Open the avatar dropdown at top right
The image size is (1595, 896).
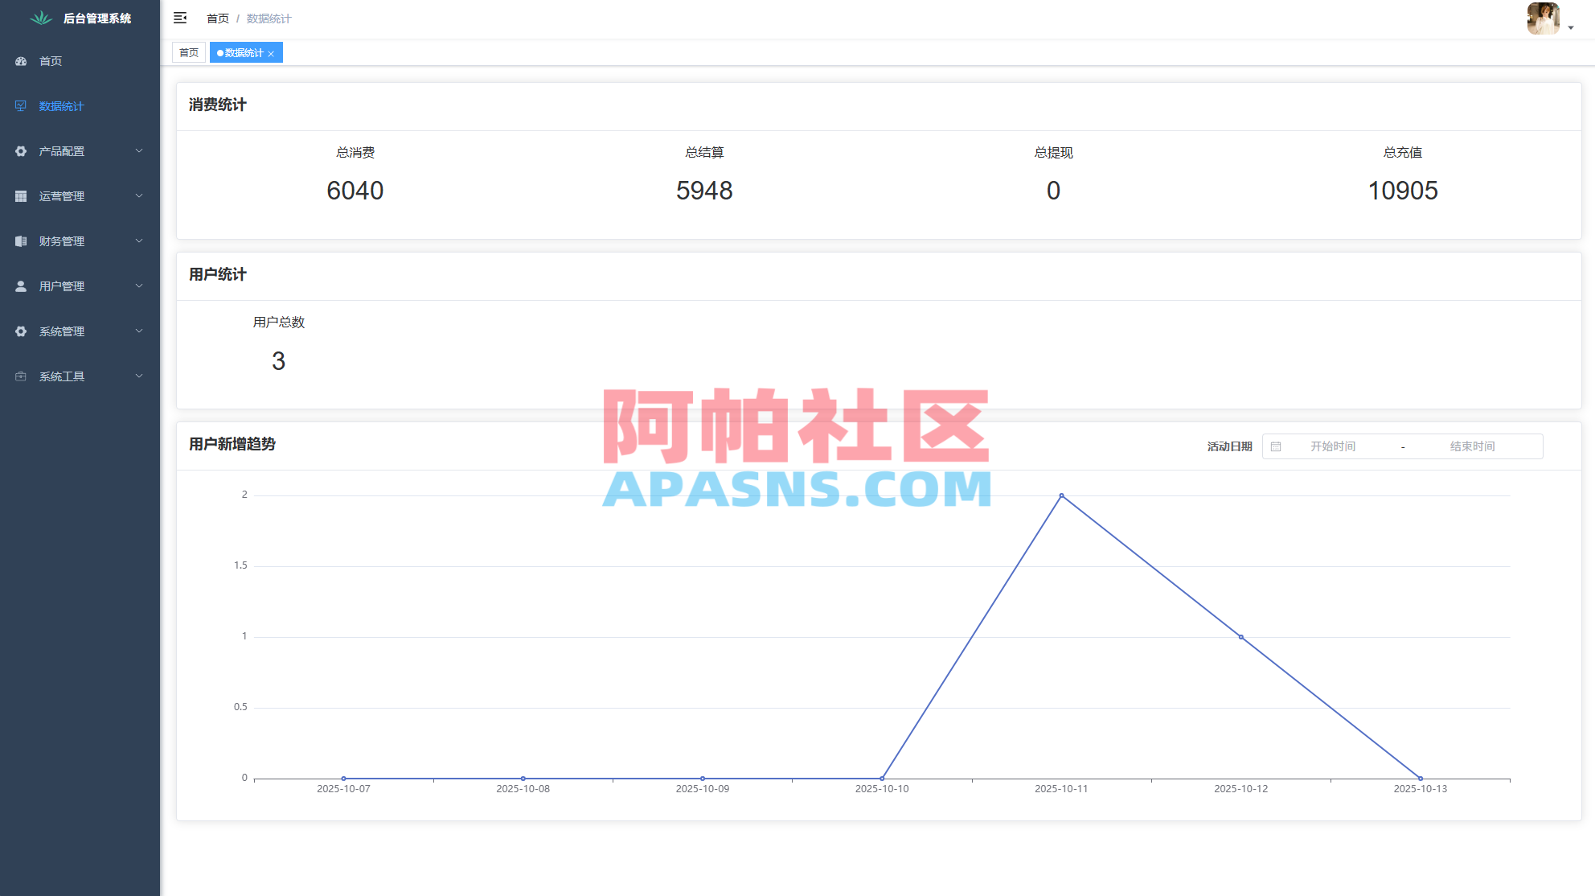(1542, 18)
